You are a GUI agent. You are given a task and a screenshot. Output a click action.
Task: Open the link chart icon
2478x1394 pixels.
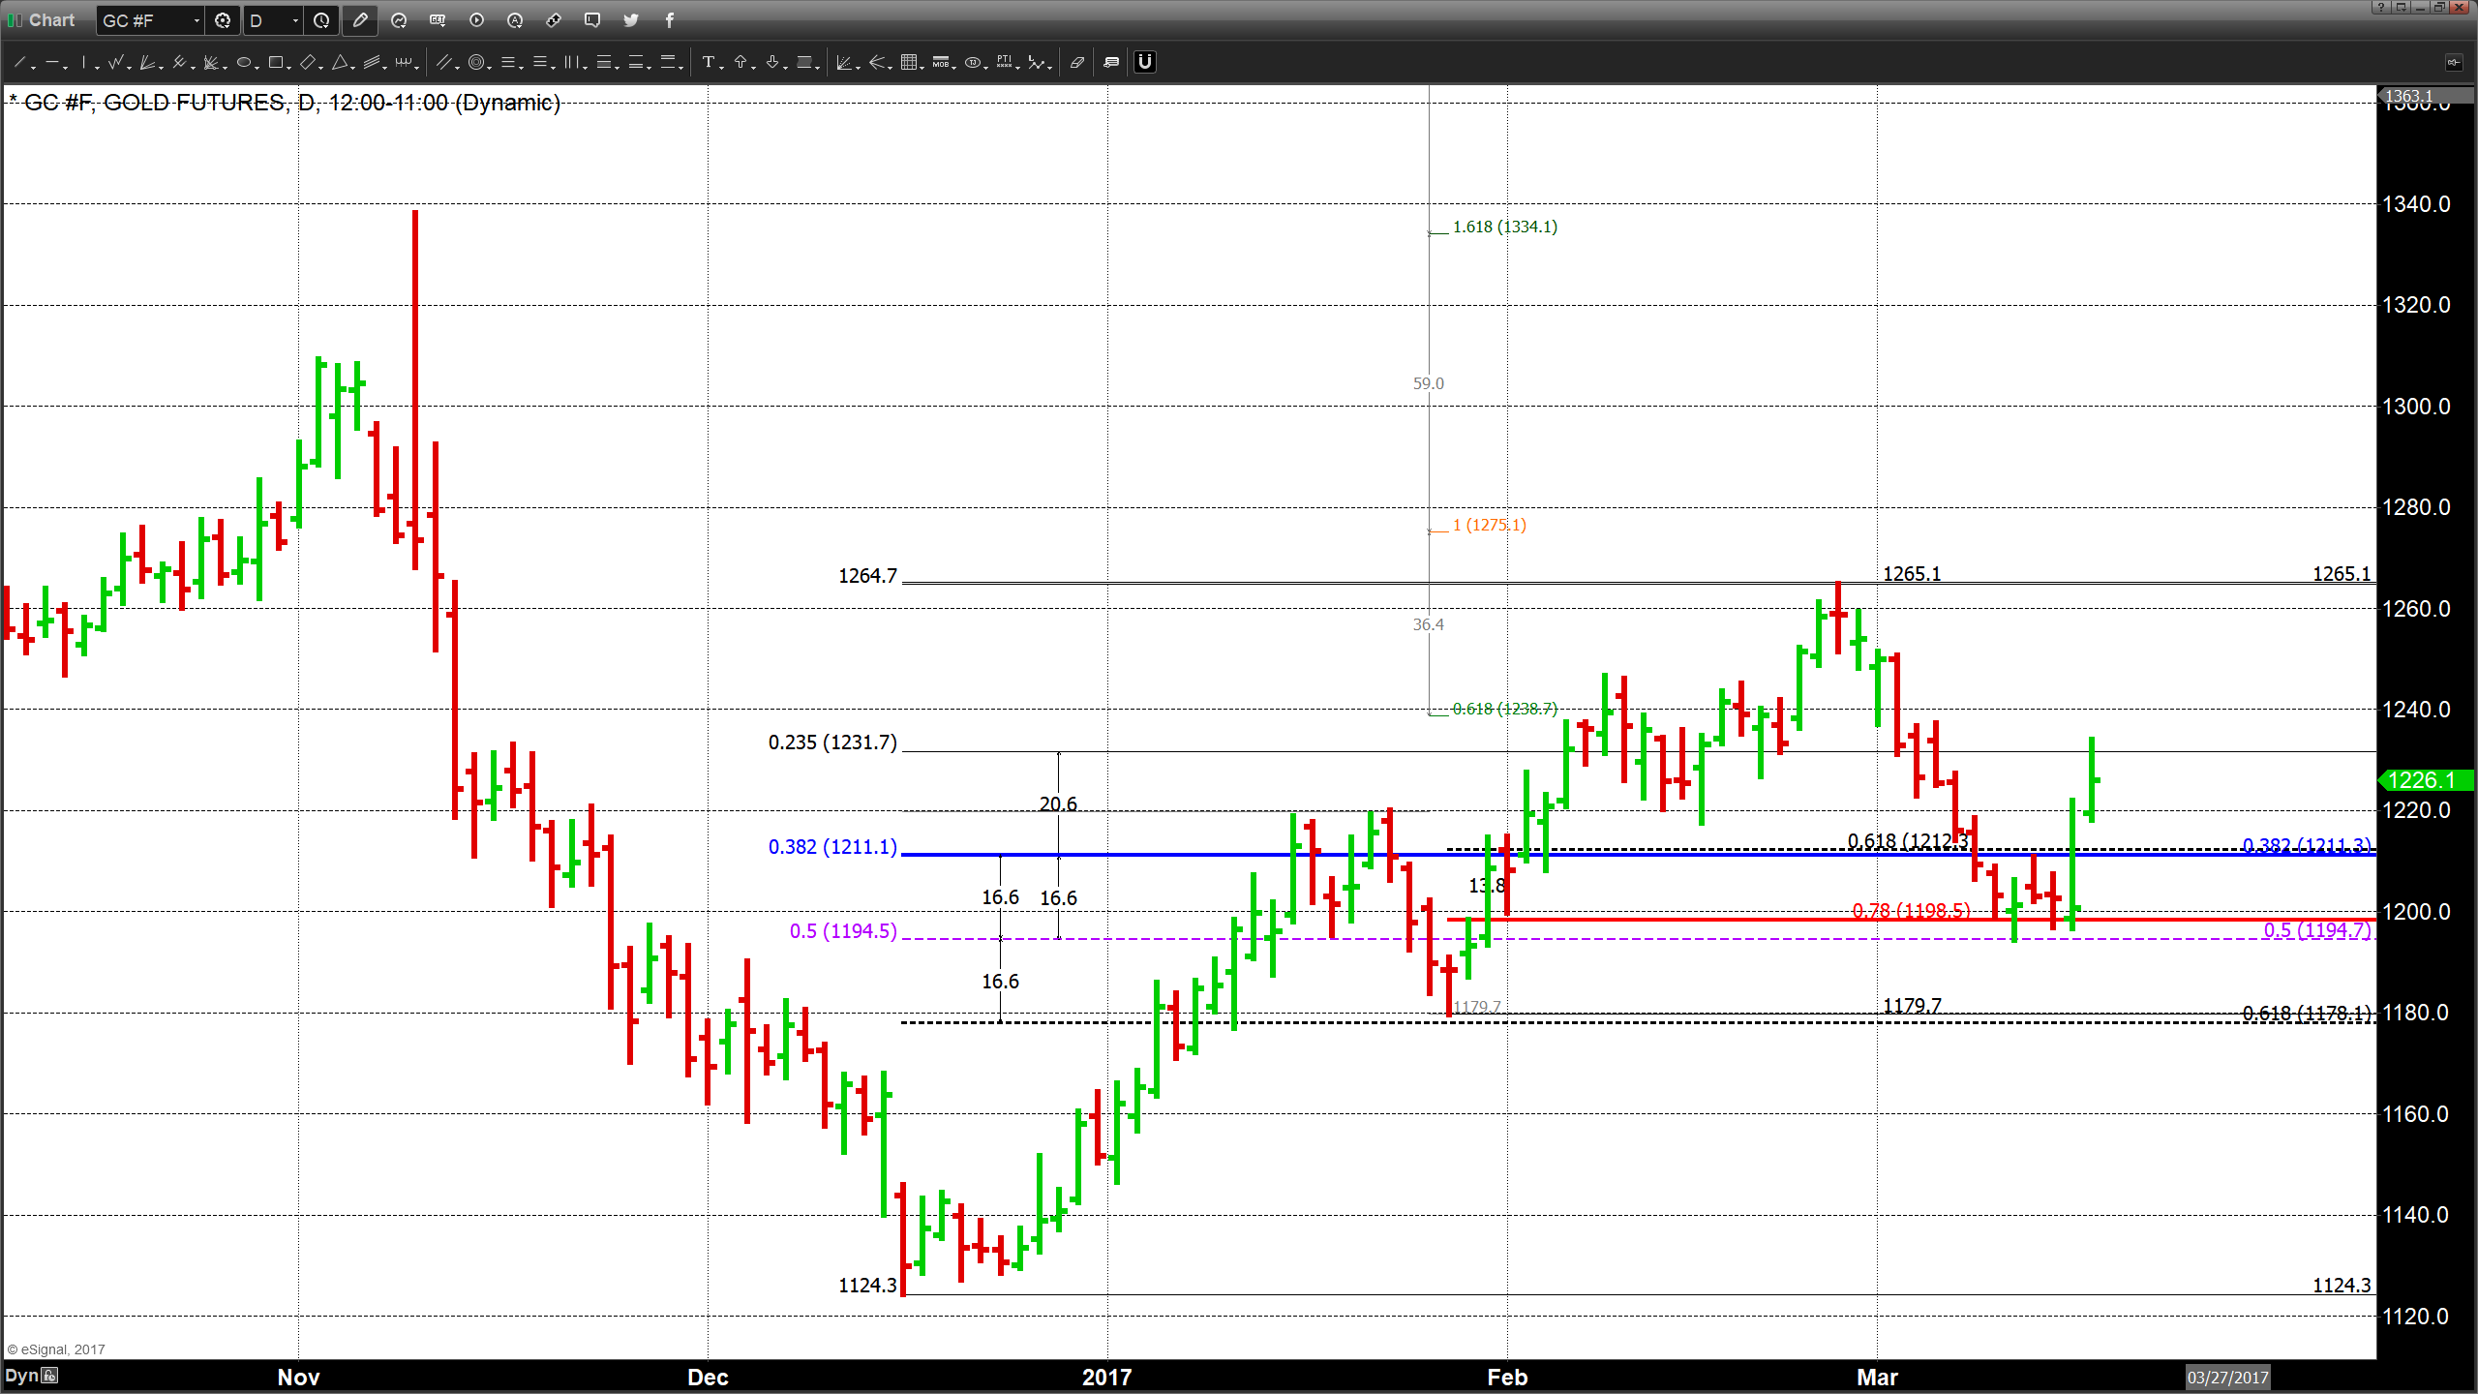pyautogui.click(x=554, y=20)
